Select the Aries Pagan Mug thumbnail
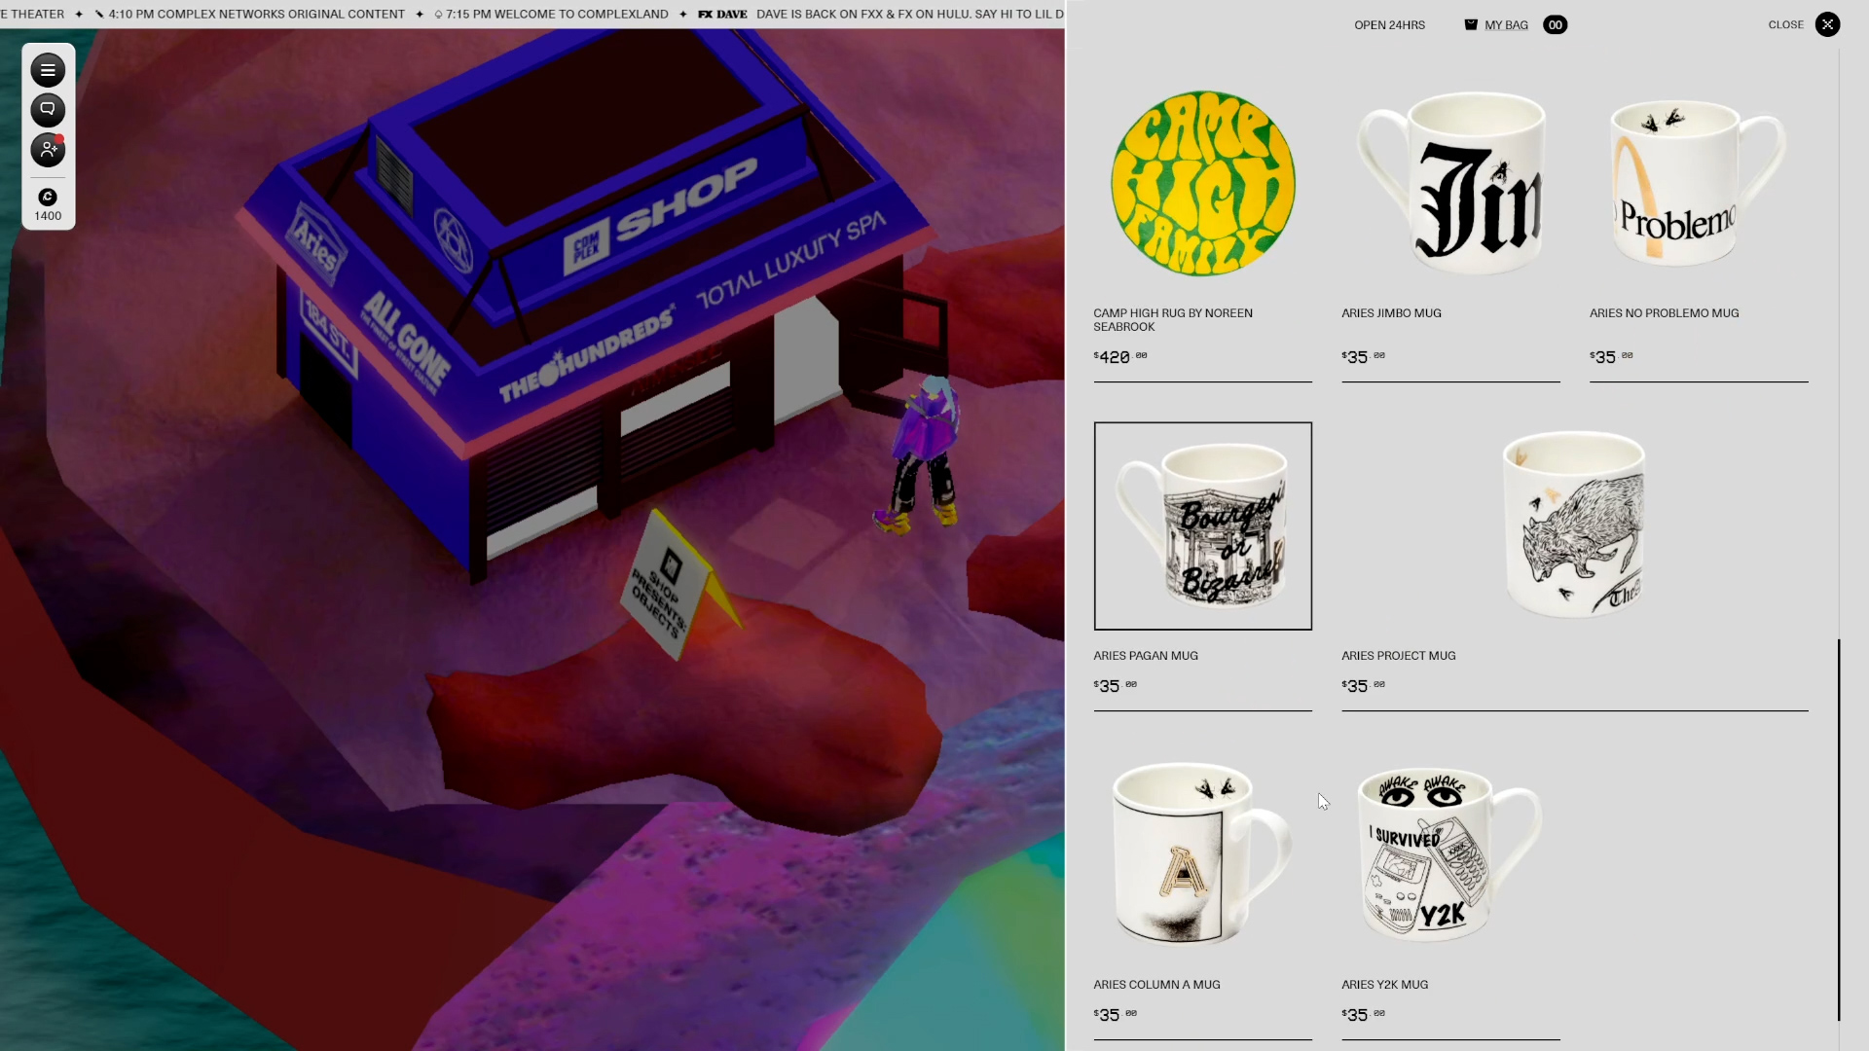The image size is (1869, 1051). [x=1202, y=525]
